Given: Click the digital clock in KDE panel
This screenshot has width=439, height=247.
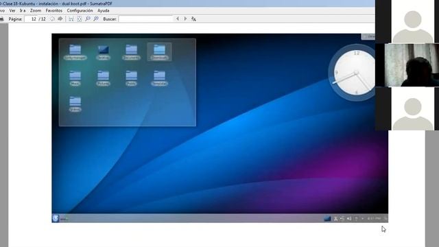Looking at the screenshot, I should [x=374, y=218].
